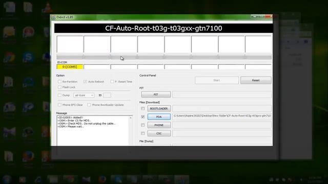The width and height of the screenshot is (328, 184).
Task: Open the AP RAM dump dropdown
Action: click(84, 96)
